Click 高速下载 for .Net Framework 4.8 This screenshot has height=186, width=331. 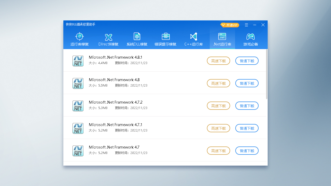click(218, 83)
